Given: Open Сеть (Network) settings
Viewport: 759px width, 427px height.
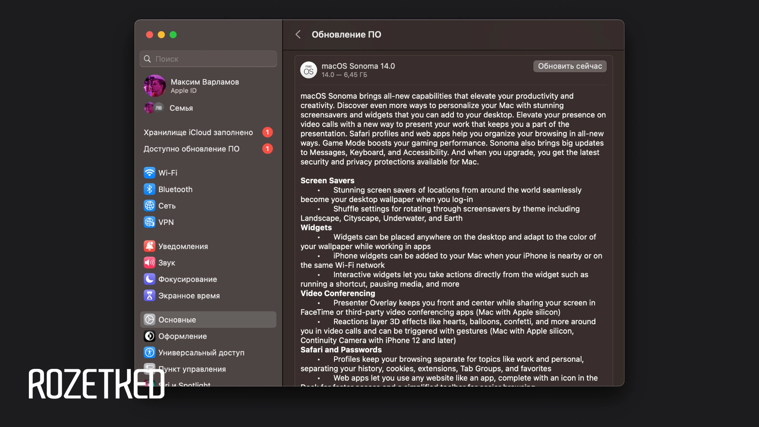Looking at the screenshot, I should (x=166, y=206).
